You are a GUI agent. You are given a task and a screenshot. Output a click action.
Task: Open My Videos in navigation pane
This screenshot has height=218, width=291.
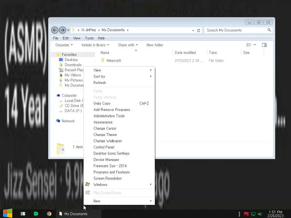coord(73,75)
